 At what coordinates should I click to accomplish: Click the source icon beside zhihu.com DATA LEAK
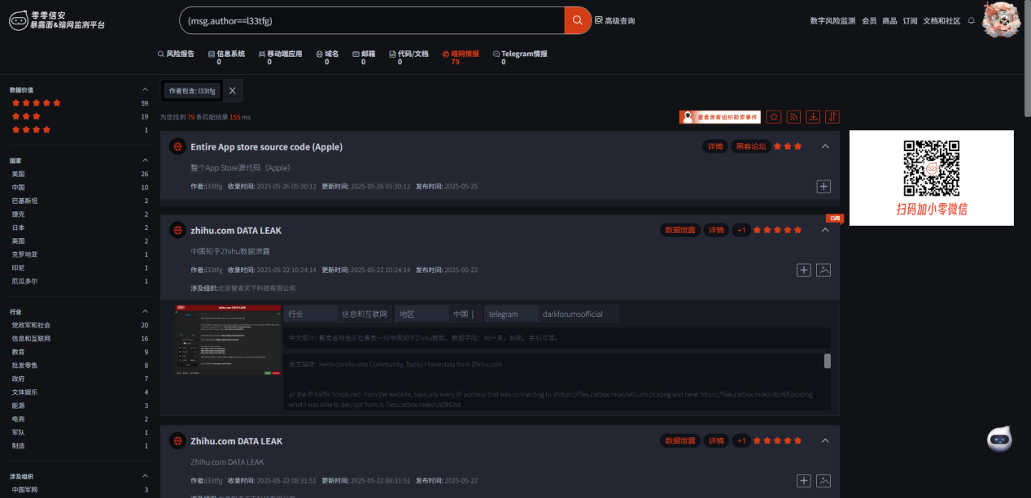177,231
